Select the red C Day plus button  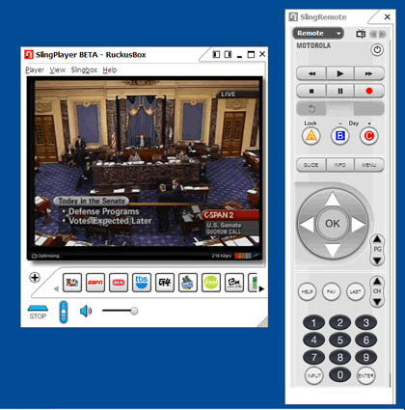[x=368, y=136]
